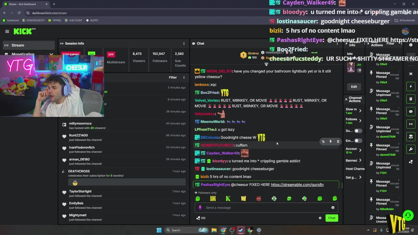Click the green Chat send button

(332, 218)
